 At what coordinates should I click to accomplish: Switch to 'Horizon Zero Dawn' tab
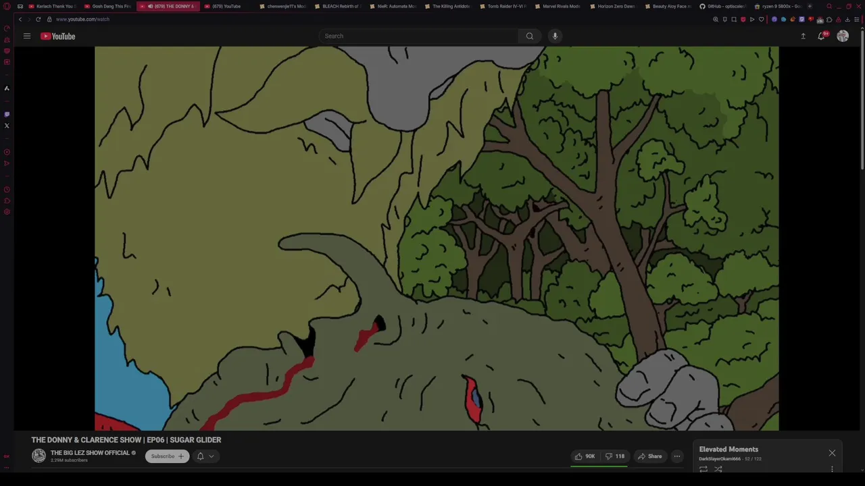[615, 6]
